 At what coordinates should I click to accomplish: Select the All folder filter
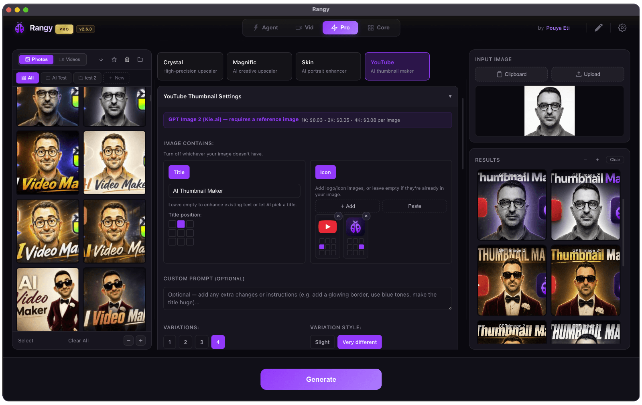point(28,78)
